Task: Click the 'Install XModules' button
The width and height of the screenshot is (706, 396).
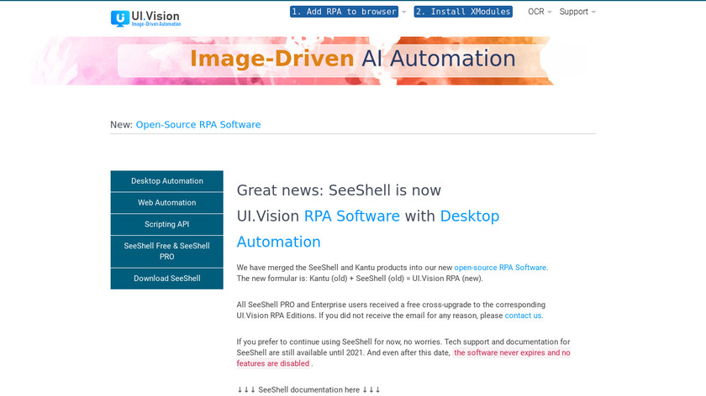Action: pos(463,12)
